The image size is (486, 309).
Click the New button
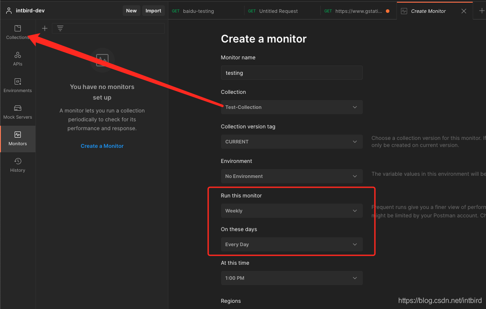(132, 11)
